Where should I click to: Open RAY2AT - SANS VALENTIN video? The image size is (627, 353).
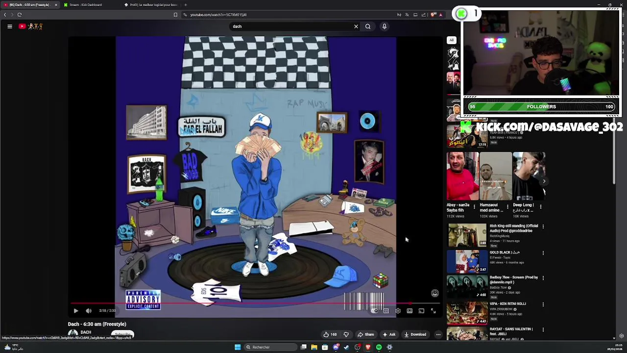[x=467, y=334]
